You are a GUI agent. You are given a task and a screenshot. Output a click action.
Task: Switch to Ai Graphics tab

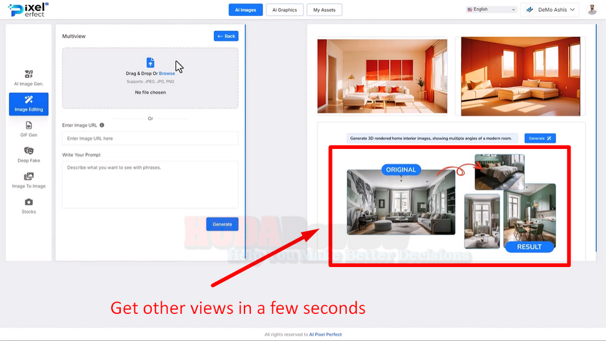point(285,10)
